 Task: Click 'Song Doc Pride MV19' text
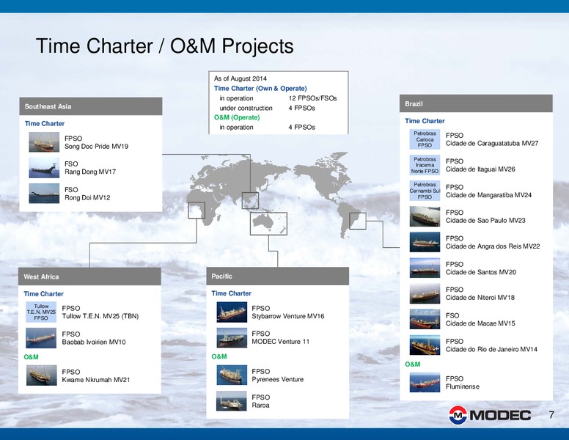point(96,147)
